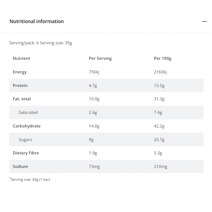The width and height of the screenshot is (212, 212).
Task: Select the Nutrient column header
Action: (21, 58)
